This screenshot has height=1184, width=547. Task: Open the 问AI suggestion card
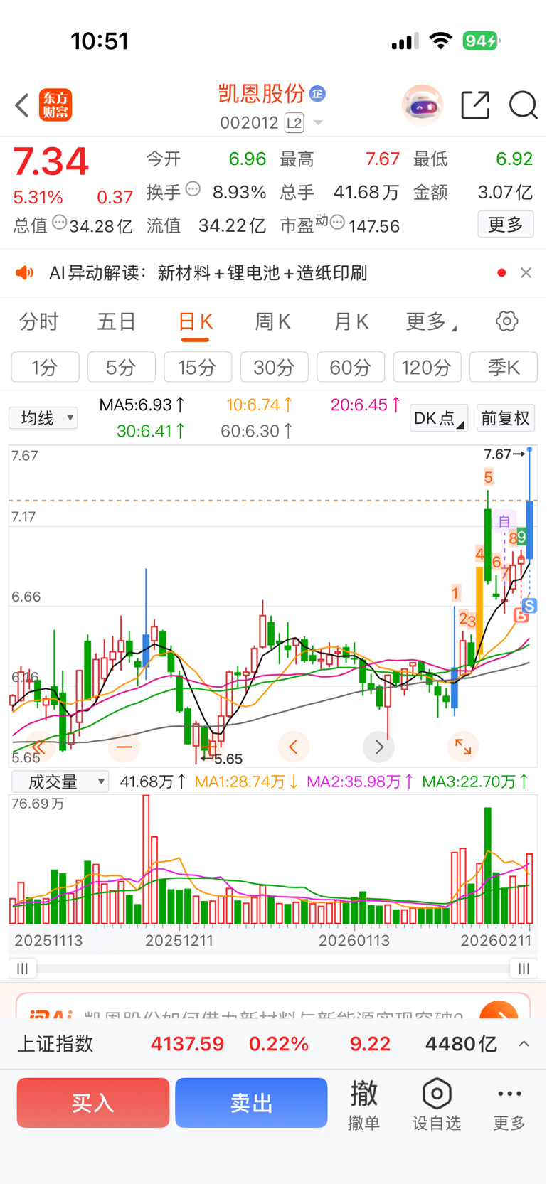tap(273, 1006)
